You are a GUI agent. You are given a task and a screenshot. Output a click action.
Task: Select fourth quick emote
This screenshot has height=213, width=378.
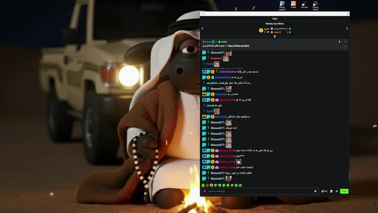pyautogui.click(x=216, y=185)
